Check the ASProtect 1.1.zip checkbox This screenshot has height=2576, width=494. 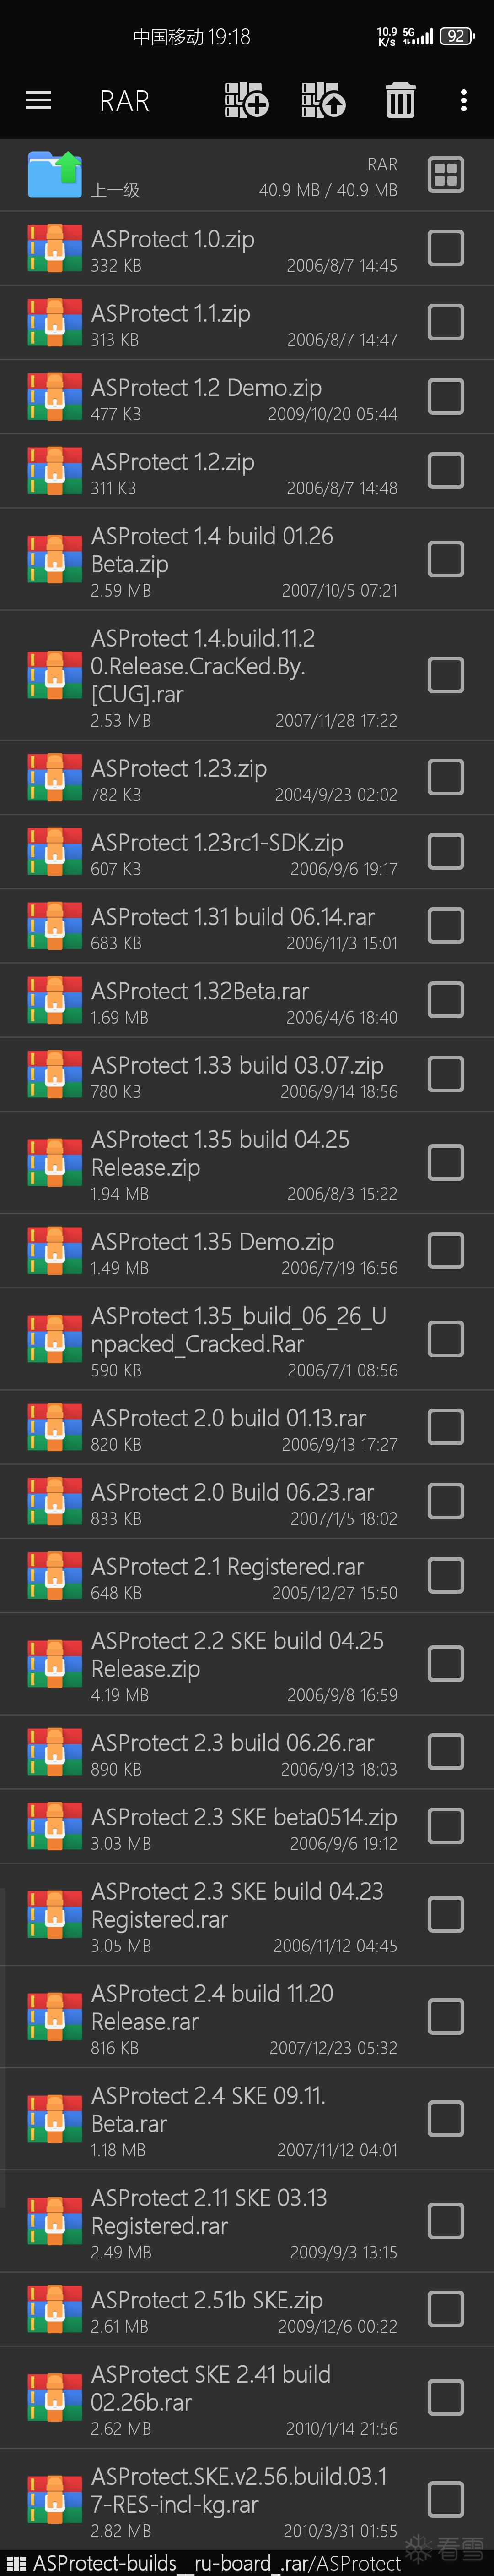pyautogui.click(x=445, y=323)
